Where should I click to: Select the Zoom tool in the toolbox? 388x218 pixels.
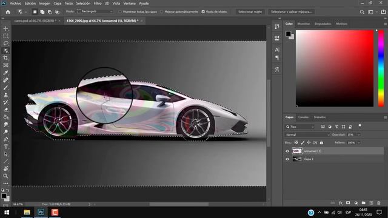[5, 176]
